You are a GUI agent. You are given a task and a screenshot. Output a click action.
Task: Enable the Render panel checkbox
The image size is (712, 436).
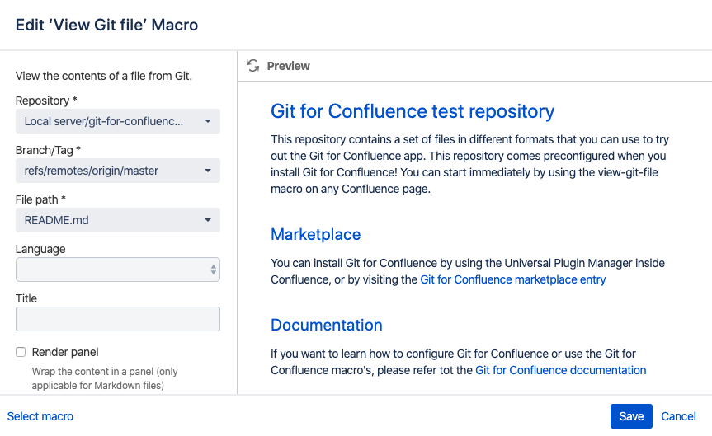coord(21,352)
